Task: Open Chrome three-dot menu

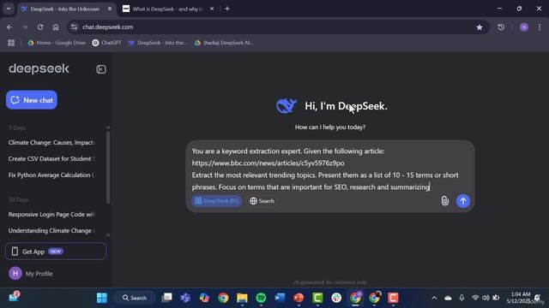Action: coord(540,27)
